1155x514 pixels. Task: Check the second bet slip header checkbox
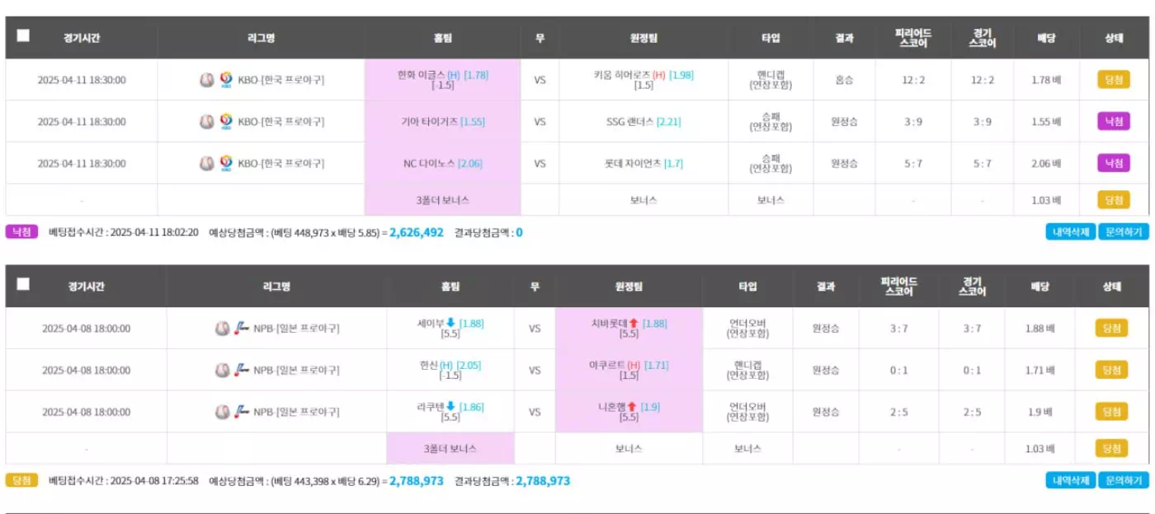(23, 283)
